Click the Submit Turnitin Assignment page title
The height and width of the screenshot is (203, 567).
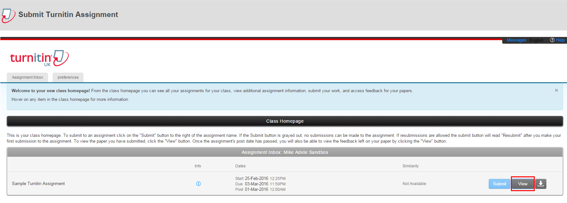point(68,14)
